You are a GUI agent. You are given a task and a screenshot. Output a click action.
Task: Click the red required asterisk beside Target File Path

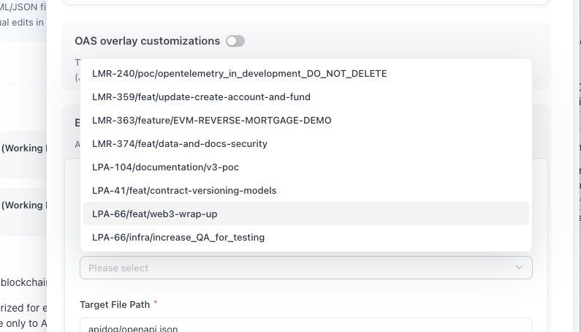155,303
